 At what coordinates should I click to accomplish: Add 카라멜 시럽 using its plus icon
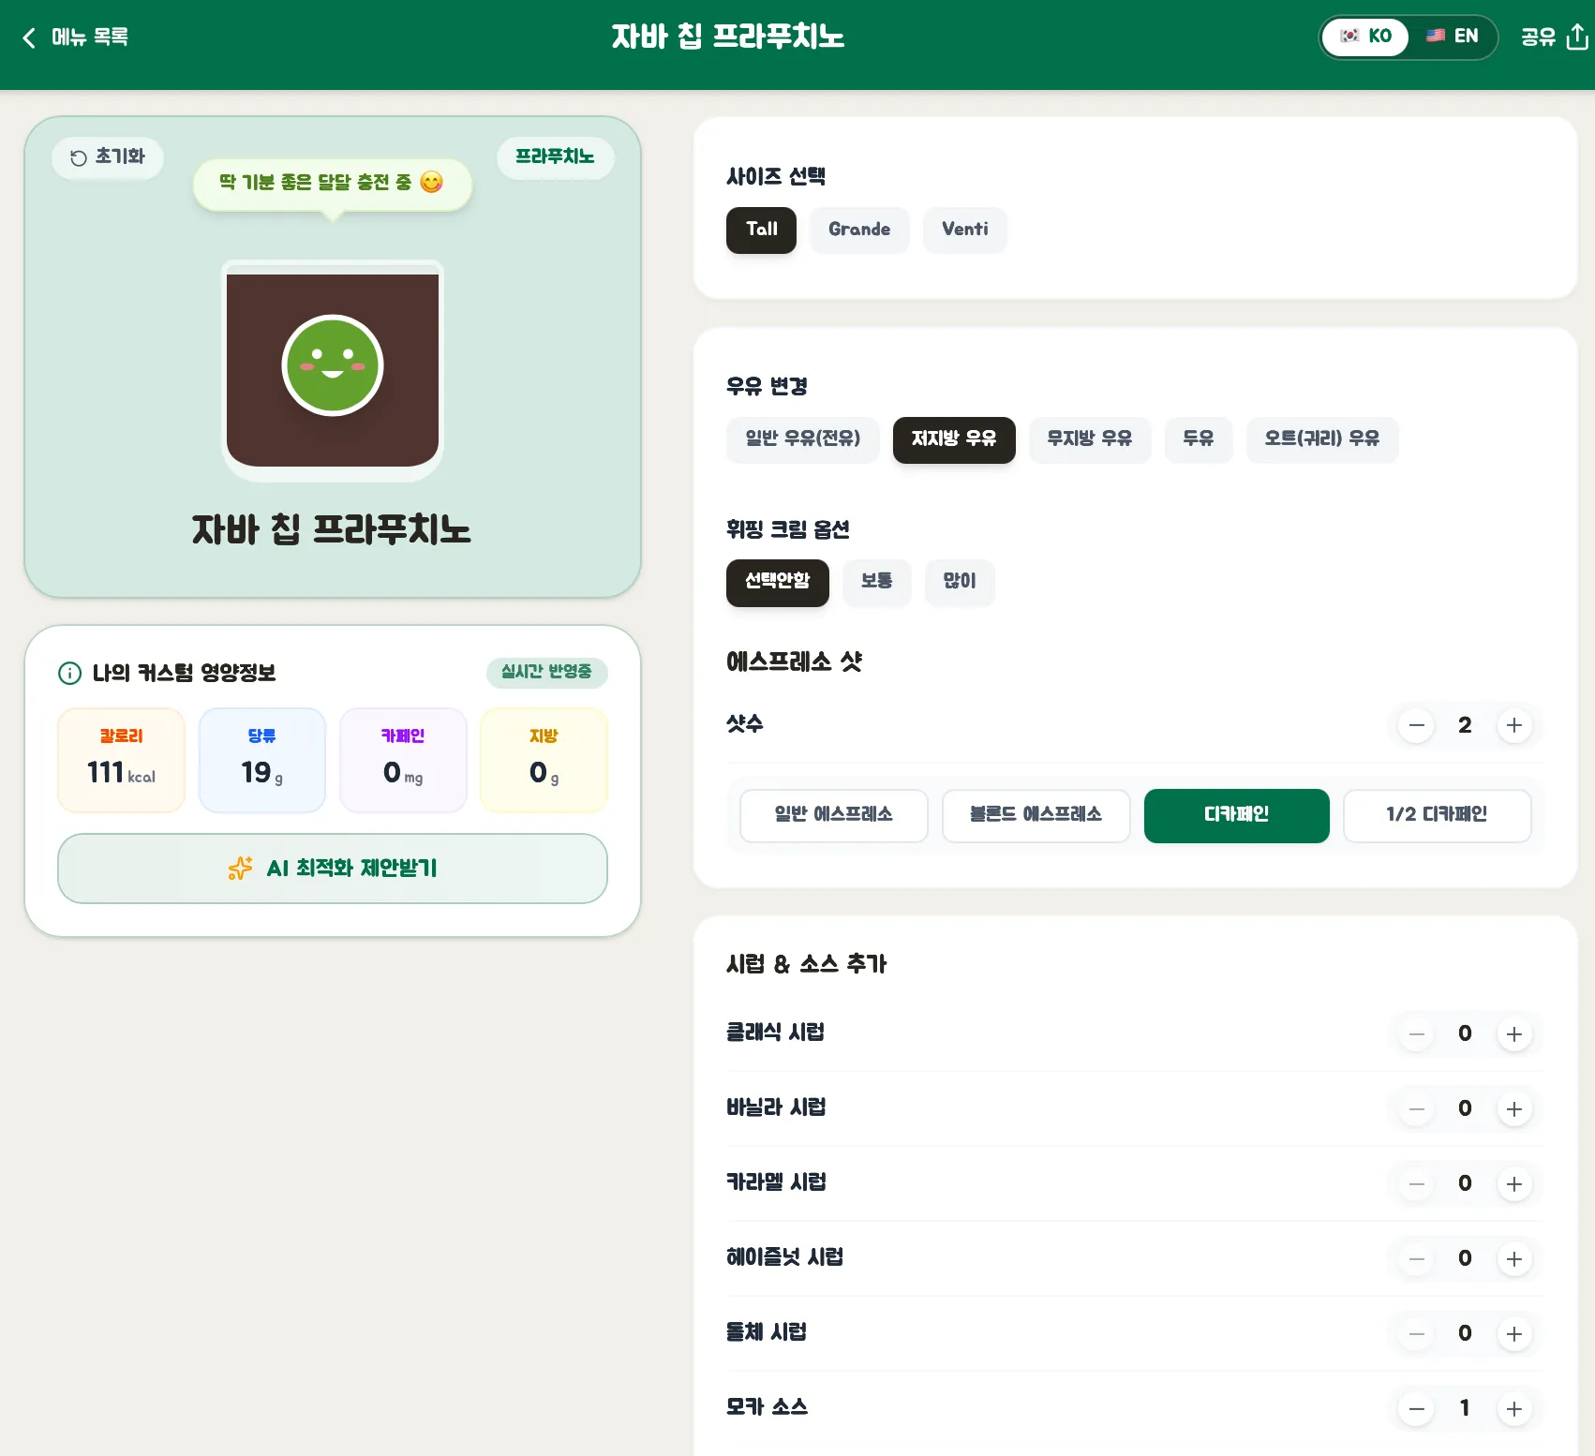(x=1514, y=1184)
